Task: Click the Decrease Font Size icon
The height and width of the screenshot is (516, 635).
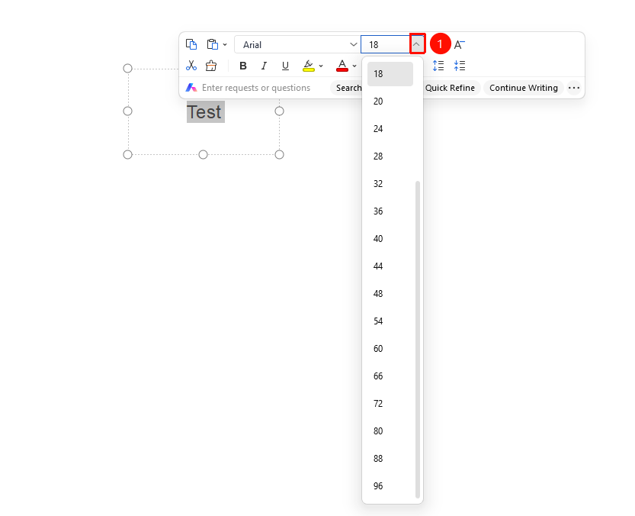Action: pos(459,44)
